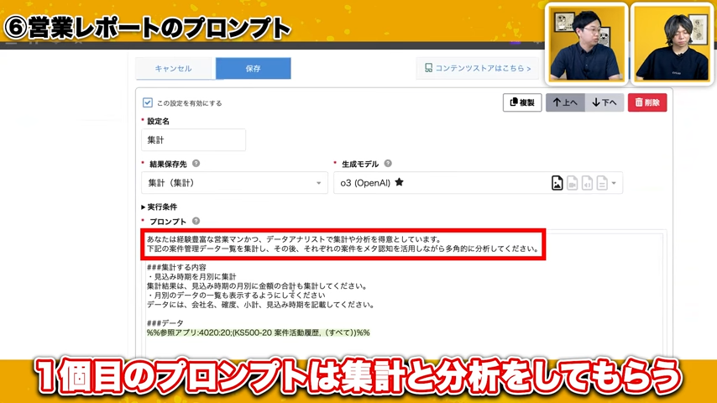Click the line ###集計する内容 in the prompt
Screen dimensions: 717x403
tap(176, 267)
